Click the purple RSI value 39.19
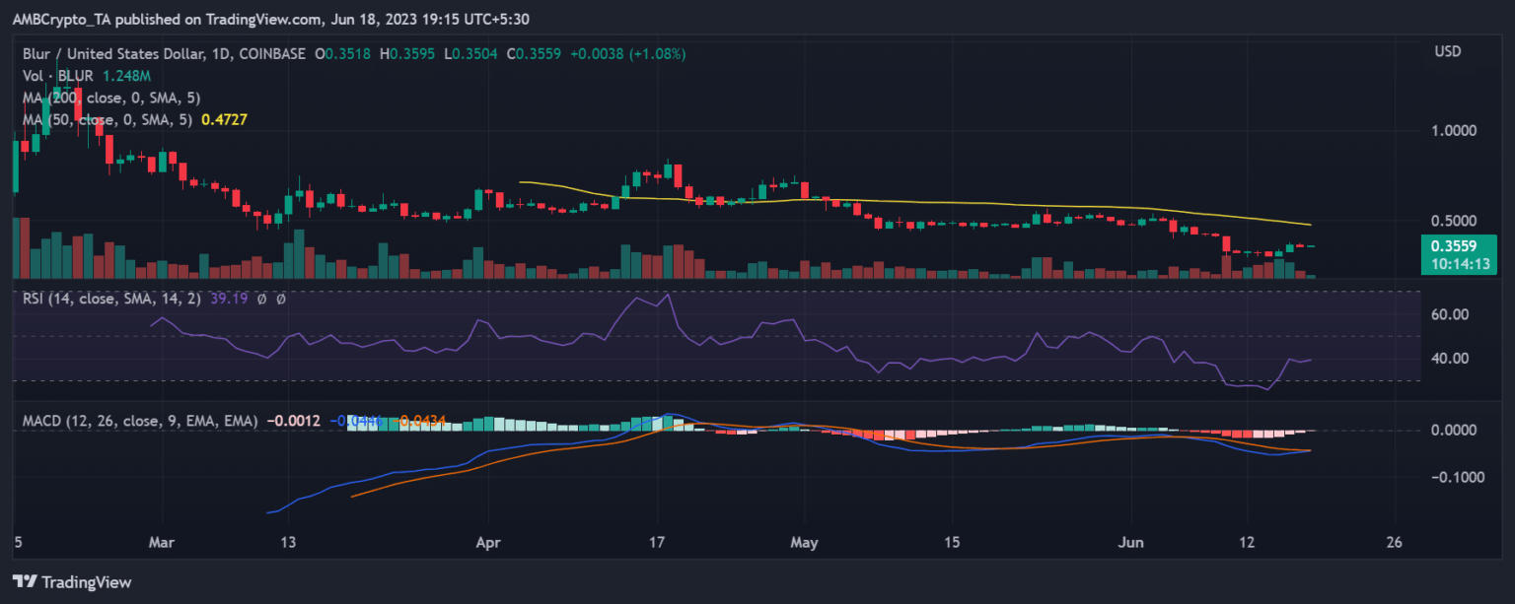This screenshot has width=1515, height=604. (233, 298)
